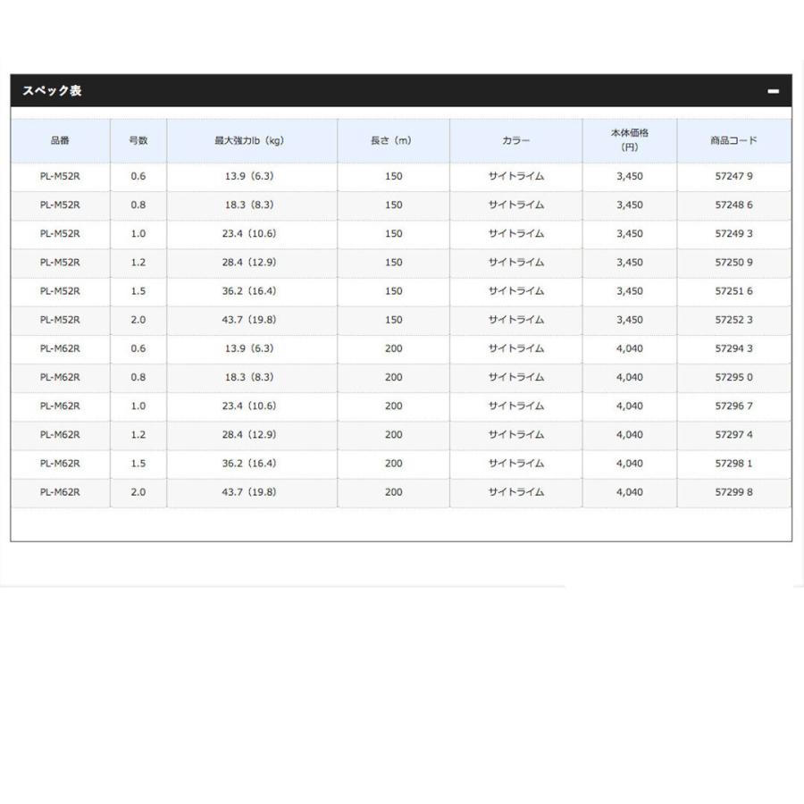Click the カラー column header
The height and width of the screenshot is (804, 804).
click(515, 141)
